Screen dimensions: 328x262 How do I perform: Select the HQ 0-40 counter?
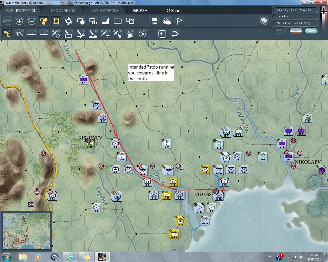[x=205, y=221]
